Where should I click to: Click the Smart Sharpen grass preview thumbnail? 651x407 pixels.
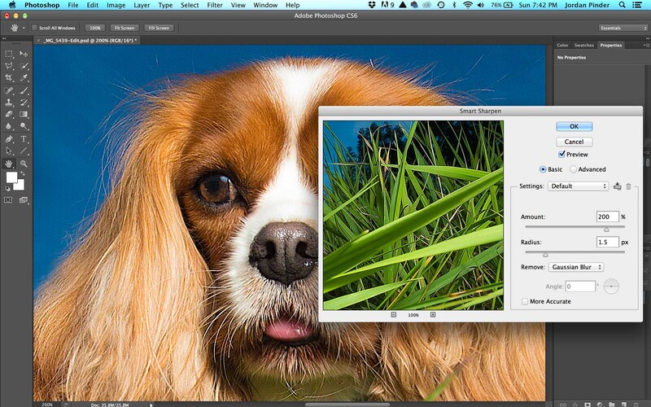coord(413,215)
